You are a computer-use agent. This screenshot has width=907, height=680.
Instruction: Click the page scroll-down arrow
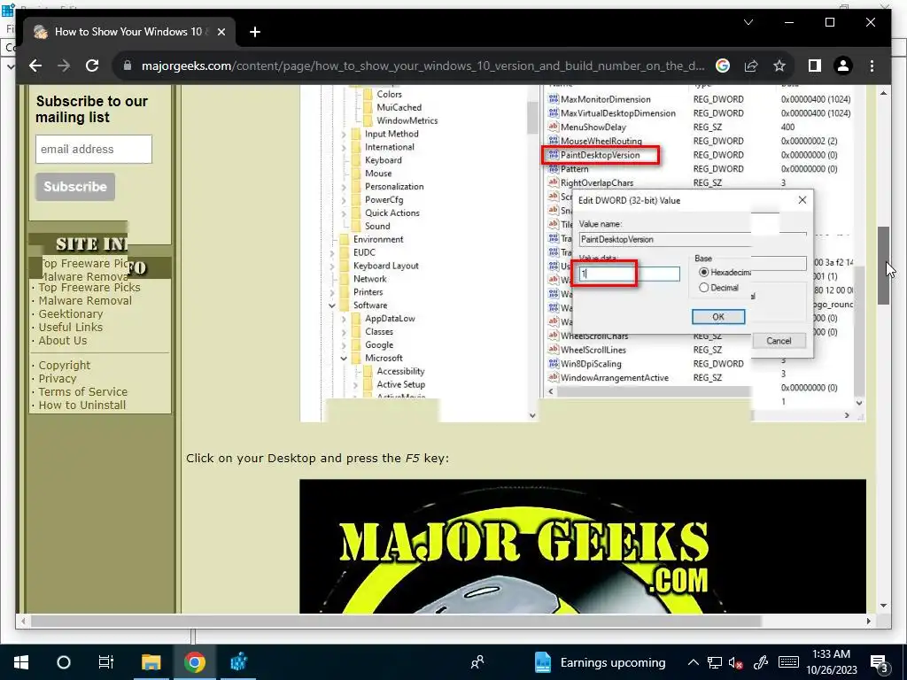click(883, 606)
